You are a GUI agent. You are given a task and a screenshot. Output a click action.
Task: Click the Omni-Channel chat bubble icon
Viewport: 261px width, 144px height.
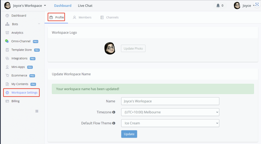coord(7,41)
